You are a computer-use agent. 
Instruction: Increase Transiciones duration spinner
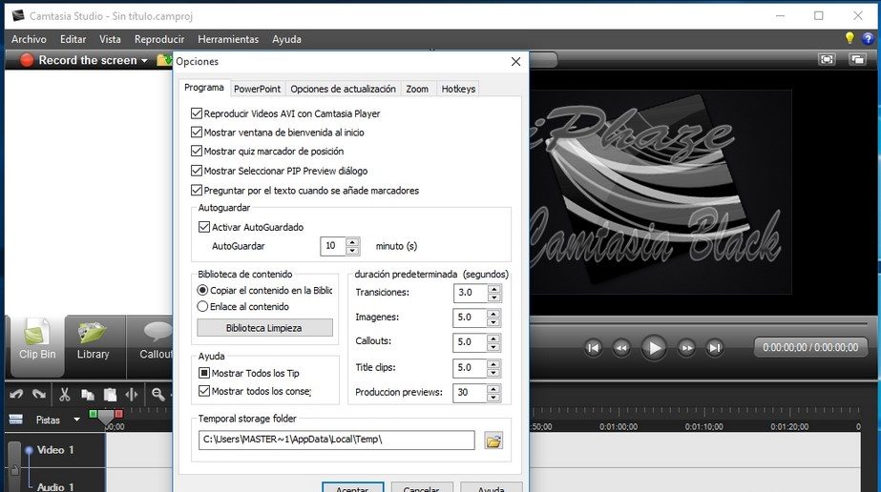tap(493, 288)
